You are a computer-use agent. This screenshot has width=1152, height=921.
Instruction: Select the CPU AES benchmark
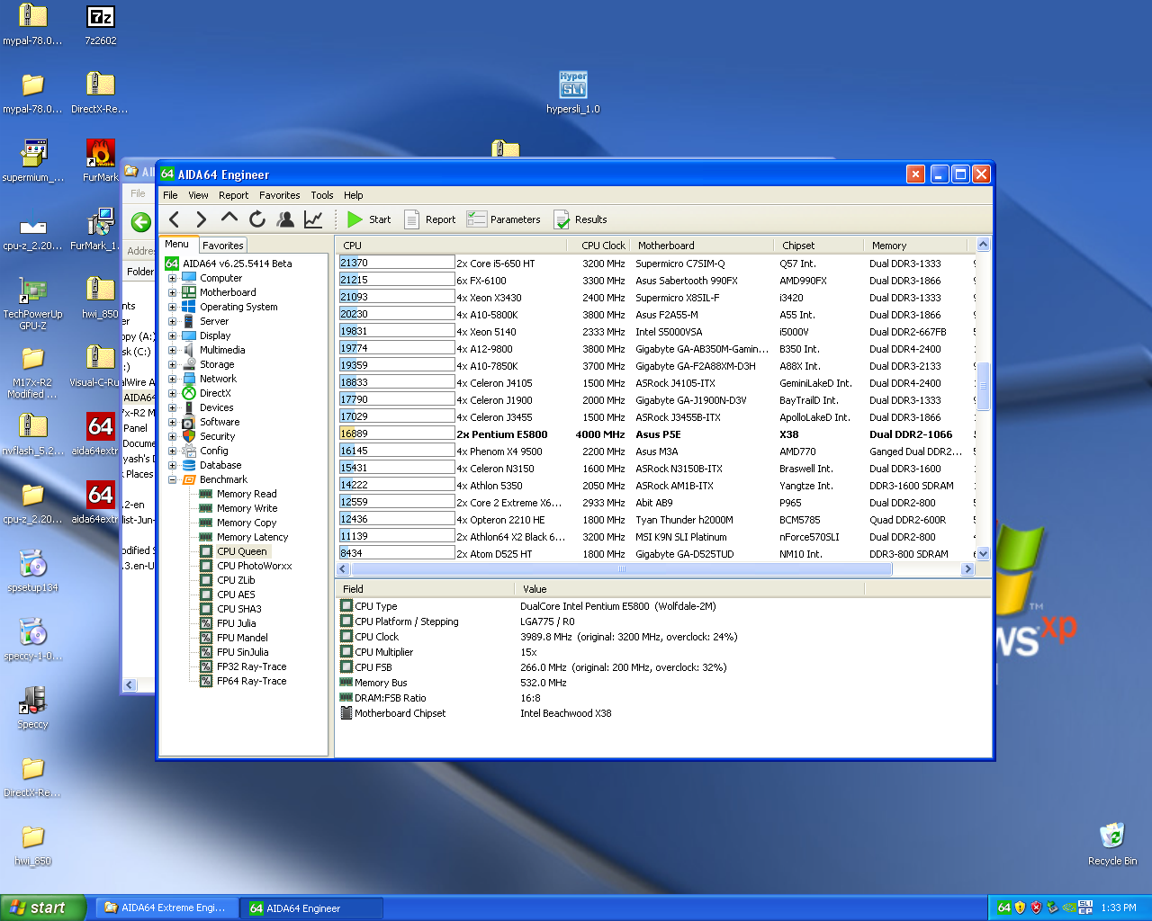tap(236, 595)
